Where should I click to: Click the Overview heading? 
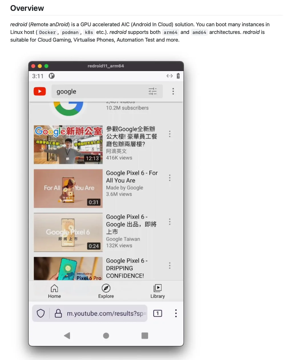coord(27,8)
